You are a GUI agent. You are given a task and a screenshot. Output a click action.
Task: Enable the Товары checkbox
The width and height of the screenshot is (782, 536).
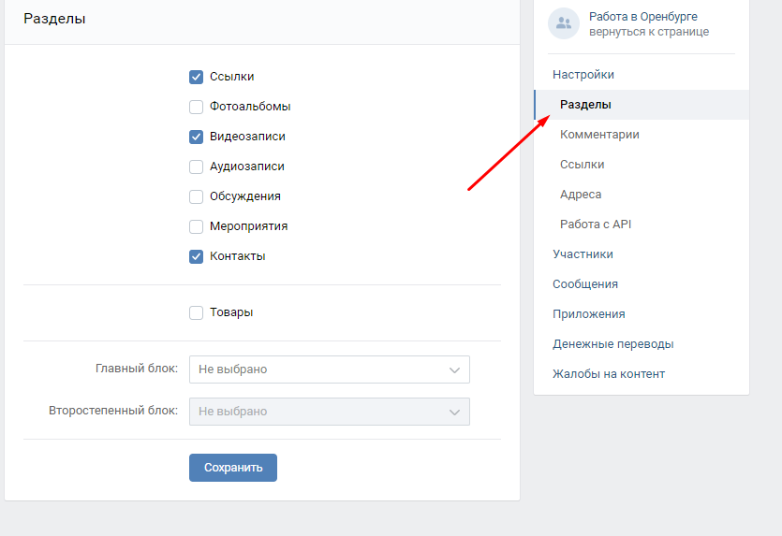(x=197, y=312)
